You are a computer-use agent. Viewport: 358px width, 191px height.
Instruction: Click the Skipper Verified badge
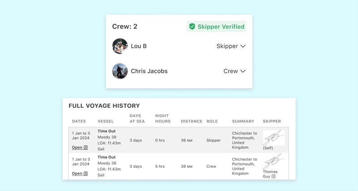coord(217,27)
